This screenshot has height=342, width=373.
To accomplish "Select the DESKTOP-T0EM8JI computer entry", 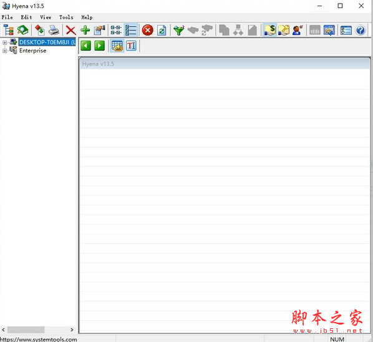I will (x=47, y=42).
